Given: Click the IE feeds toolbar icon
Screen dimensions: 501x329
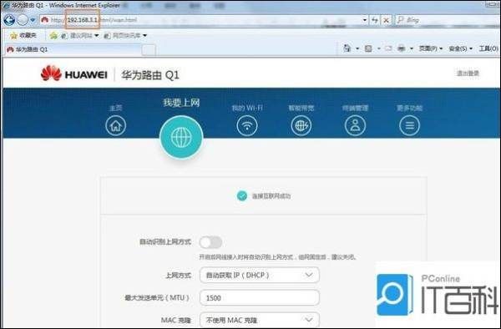Looking at the screenshot, I should [368, 48].
